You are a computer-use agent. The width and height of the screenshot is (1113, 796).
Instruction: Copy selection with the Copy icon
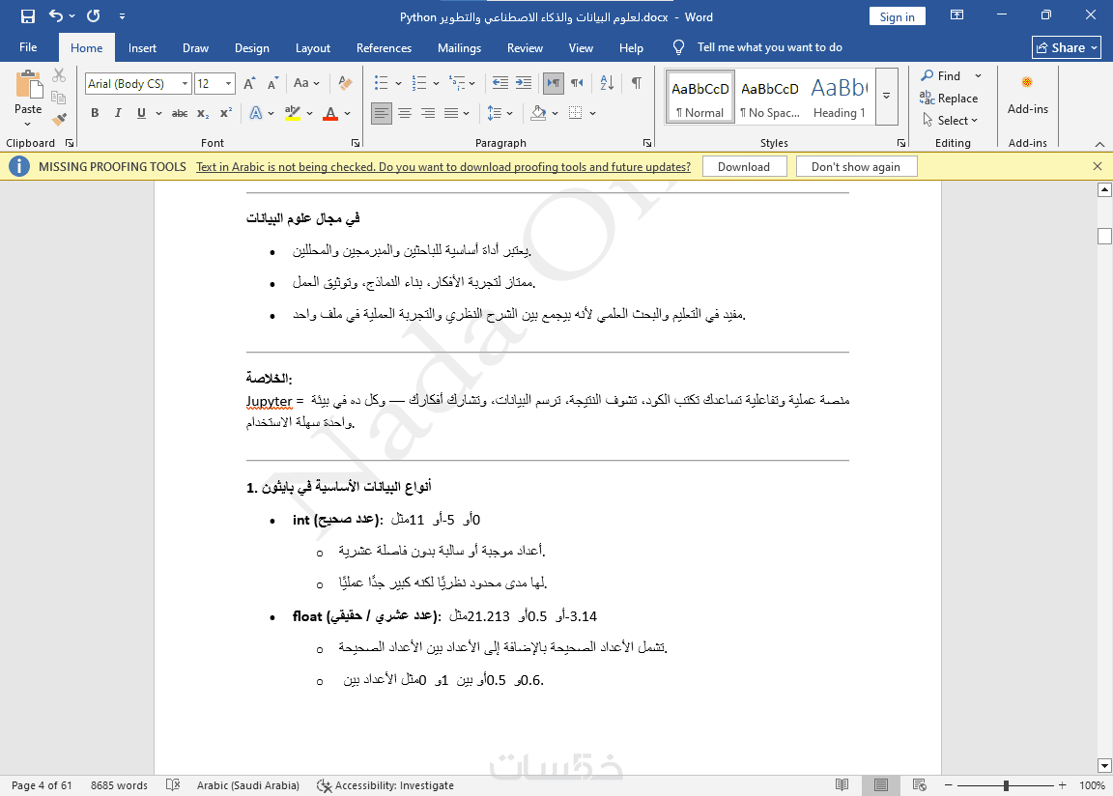[59, 98]
